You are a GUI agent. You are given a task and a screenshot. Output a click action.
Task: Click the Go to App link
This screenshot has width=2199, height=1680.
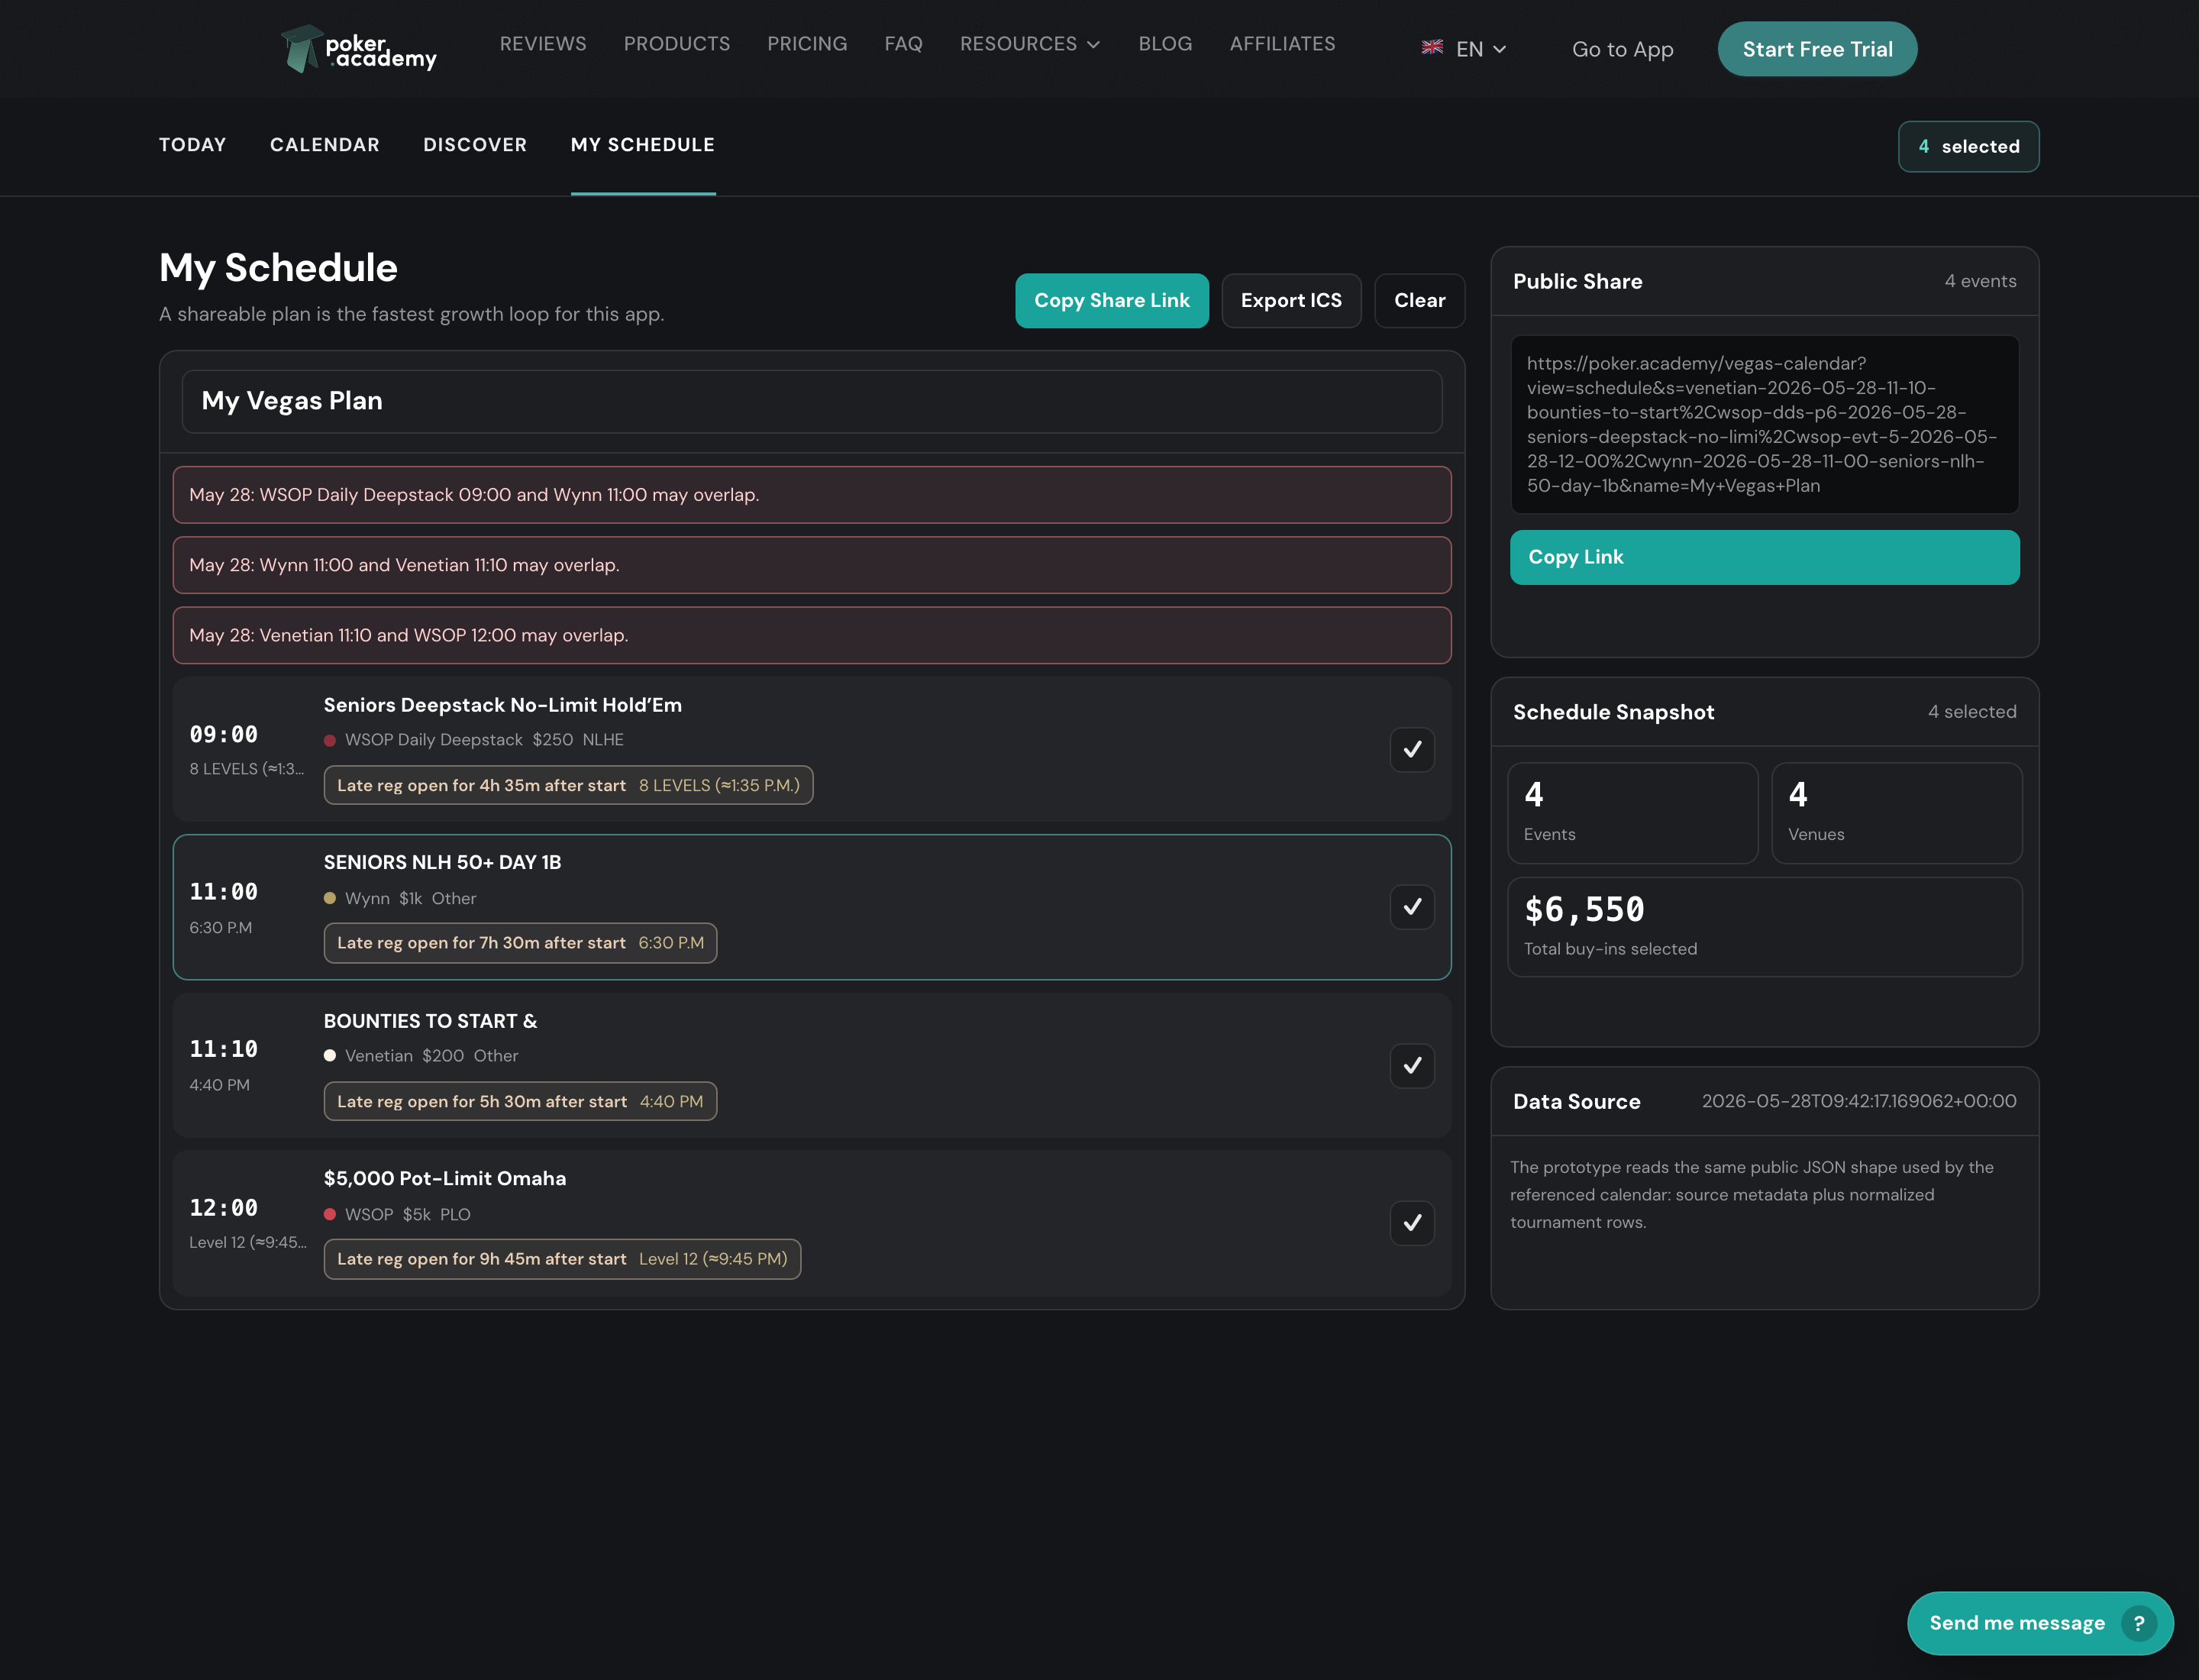tap(1622, 49)
